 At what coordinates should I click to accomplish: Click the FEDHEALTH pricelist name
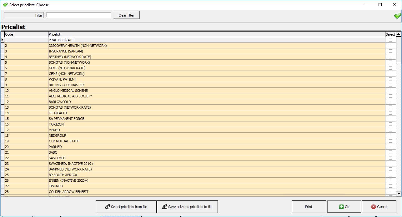pyautogui.click(x=58, y=113)
